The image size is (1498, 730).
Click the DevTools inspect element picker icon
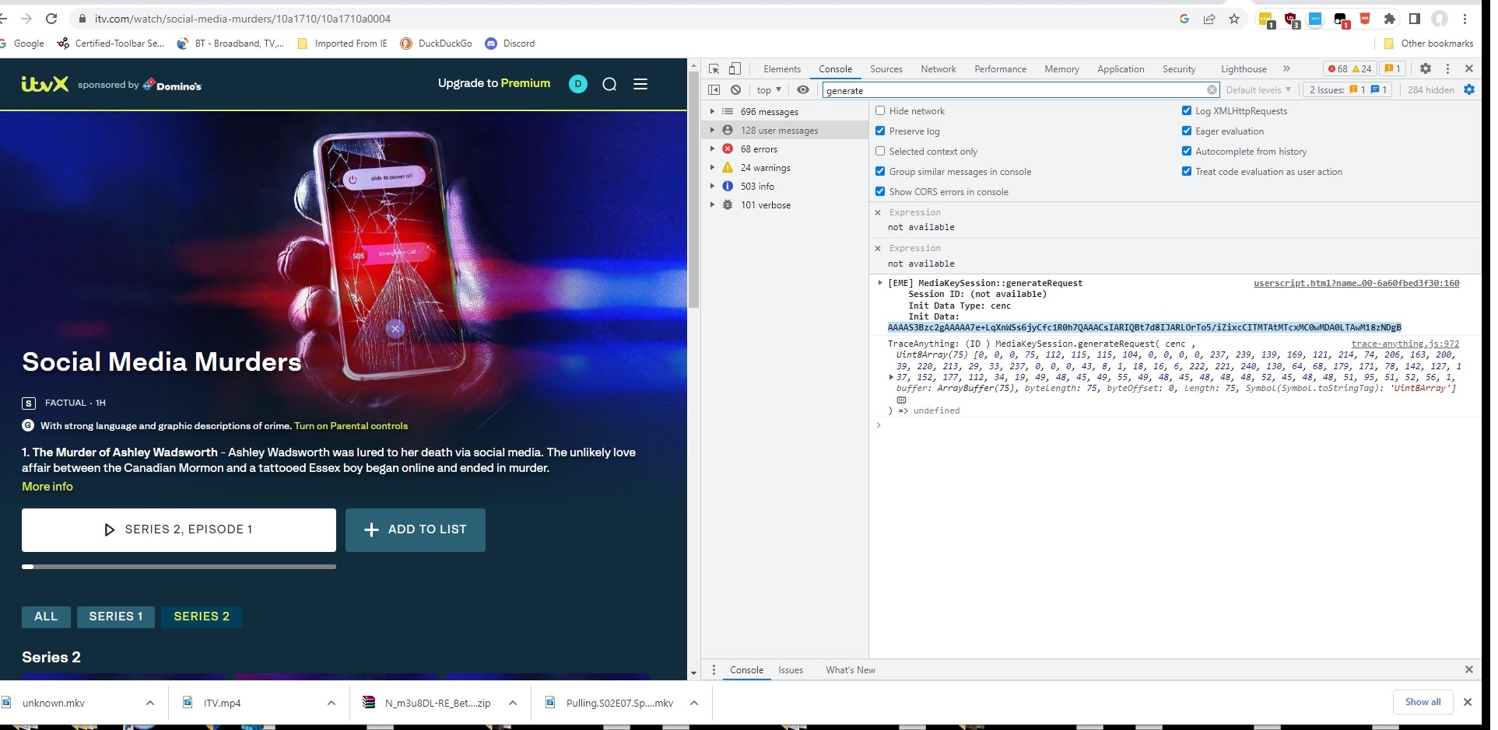(714, 68)
